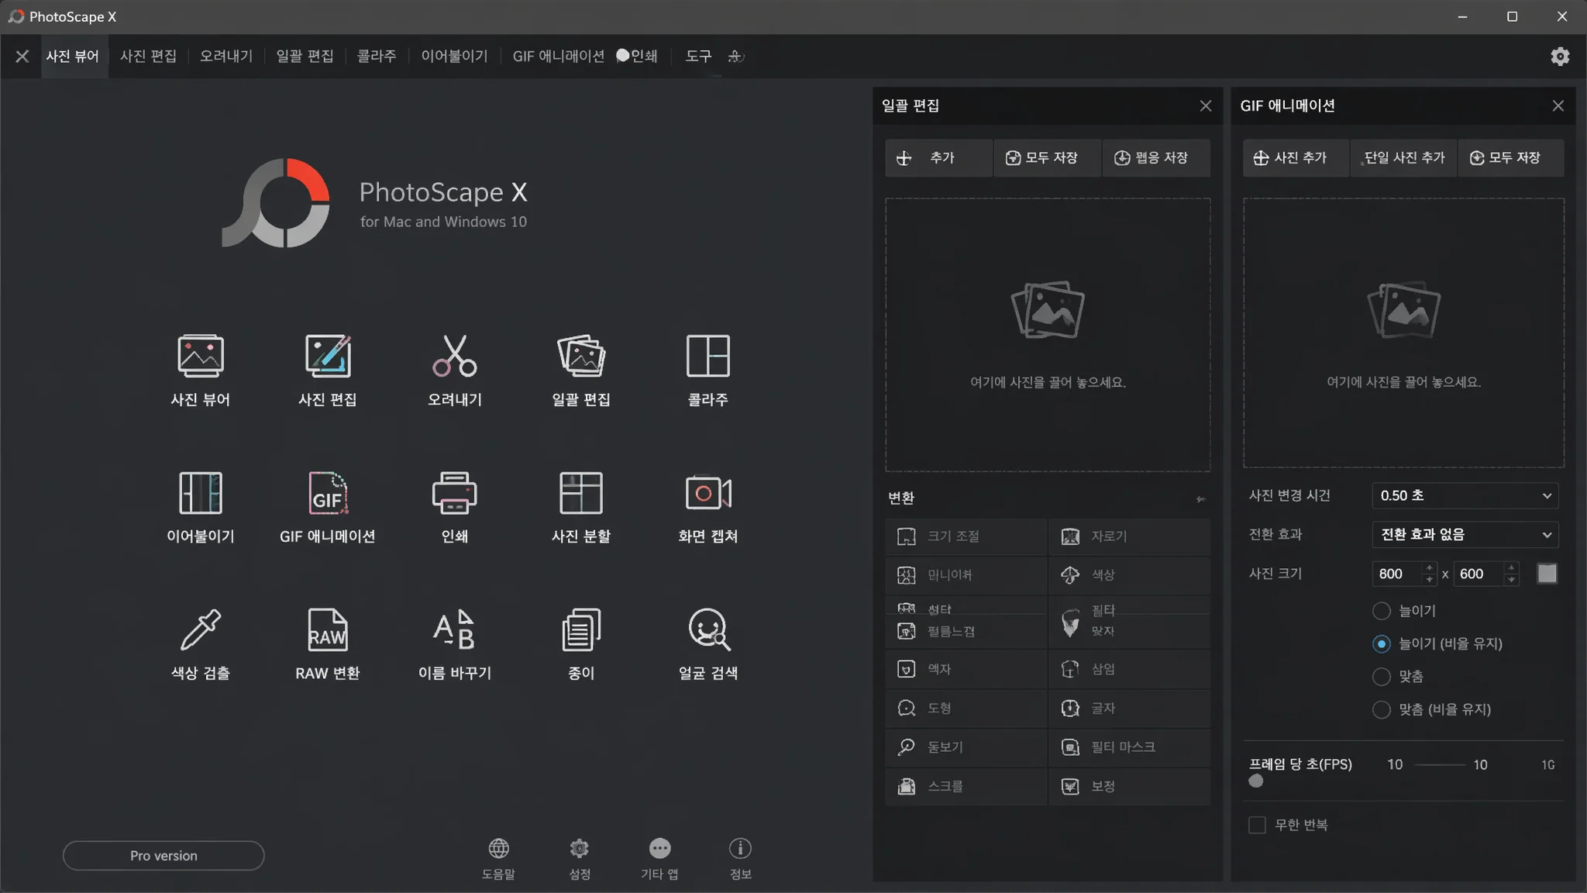Screen dimensions: 1587x893
Task: Select the 맞춤 (비율 유지) radio option
Action: coord(1381,709)
